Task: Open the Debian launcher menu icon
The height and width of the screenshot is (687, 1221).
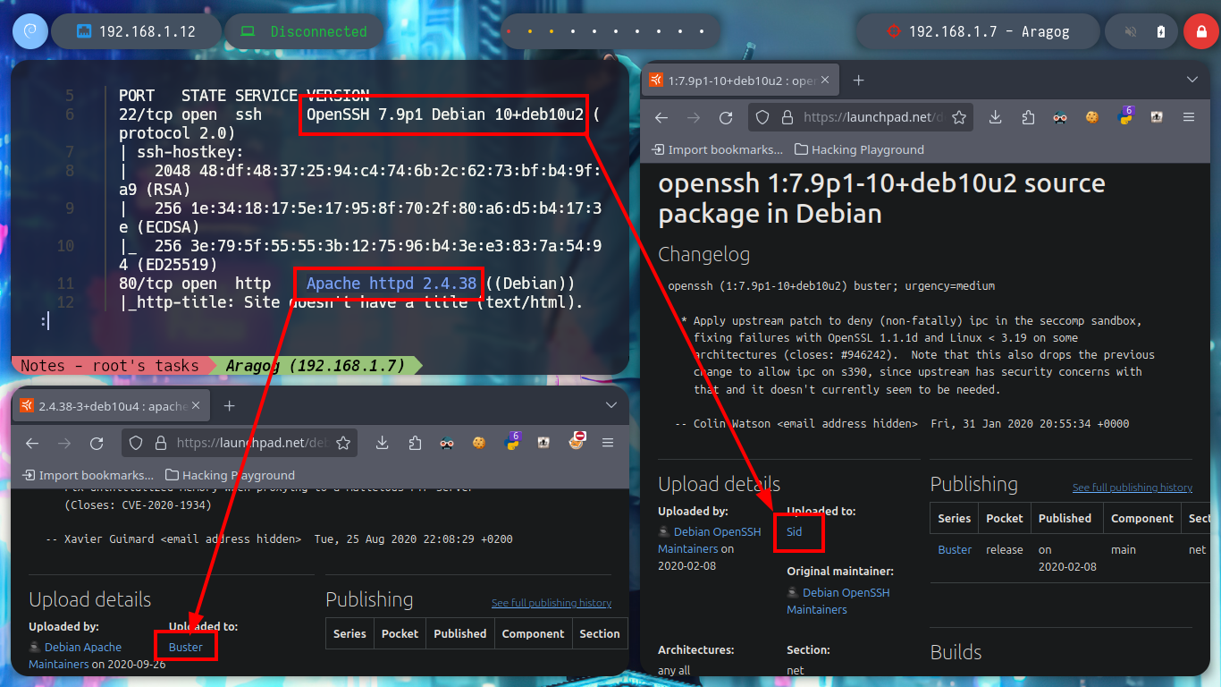Action: click(x=29, y=32)
